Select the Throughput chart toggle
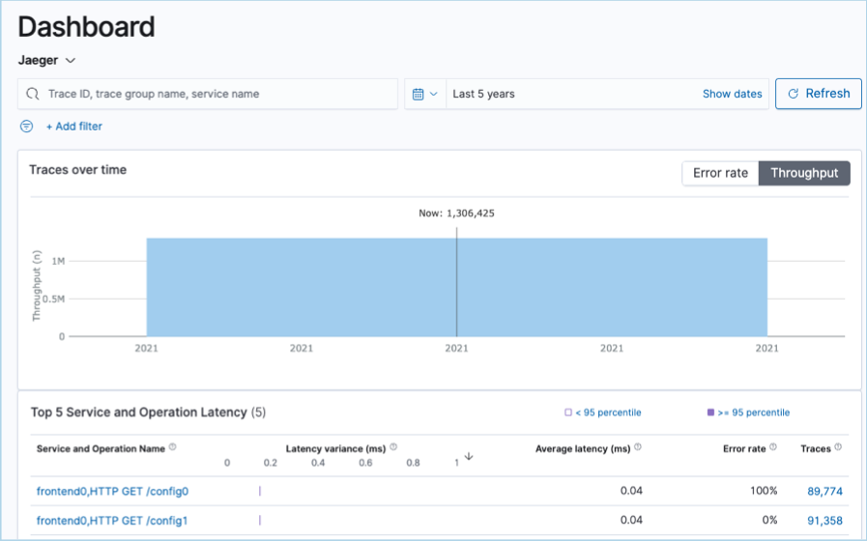The image size is (867, 541). [x=804, y=173]
